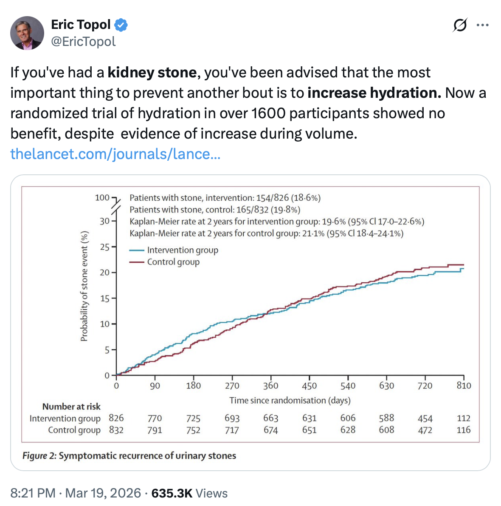Open thelancet.com journal link

tap(115, 154)
